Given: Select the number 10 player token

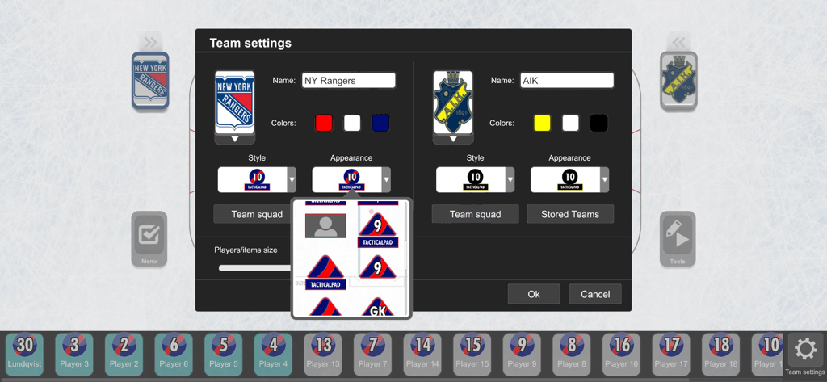Looking at the screenshot, I should [x=768, y=354].
